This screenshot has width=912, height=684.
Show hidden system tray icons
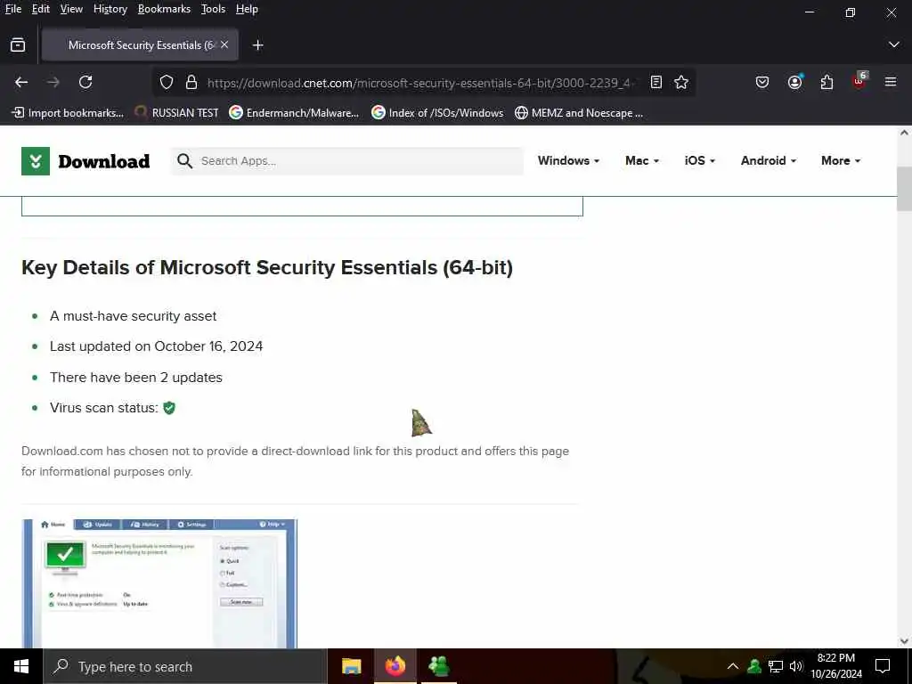pos(733,666)
